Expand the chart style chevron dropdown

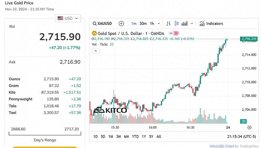pos(192,24)
